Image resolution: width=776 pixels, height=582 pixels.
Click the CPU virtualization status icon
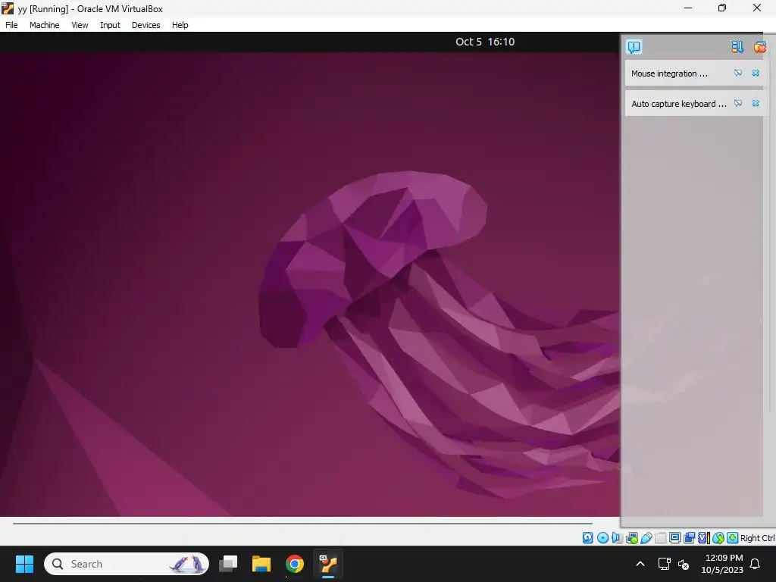[x=704, y=538]
